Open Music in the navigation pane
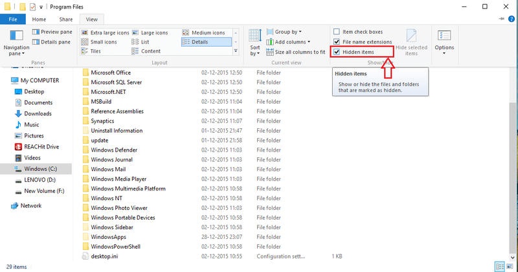This screenshot has height=272, width=518. 27,124
